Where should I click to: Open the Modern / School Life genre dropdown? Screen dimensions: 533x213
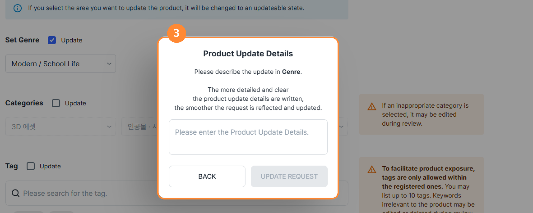coord(61,64)
